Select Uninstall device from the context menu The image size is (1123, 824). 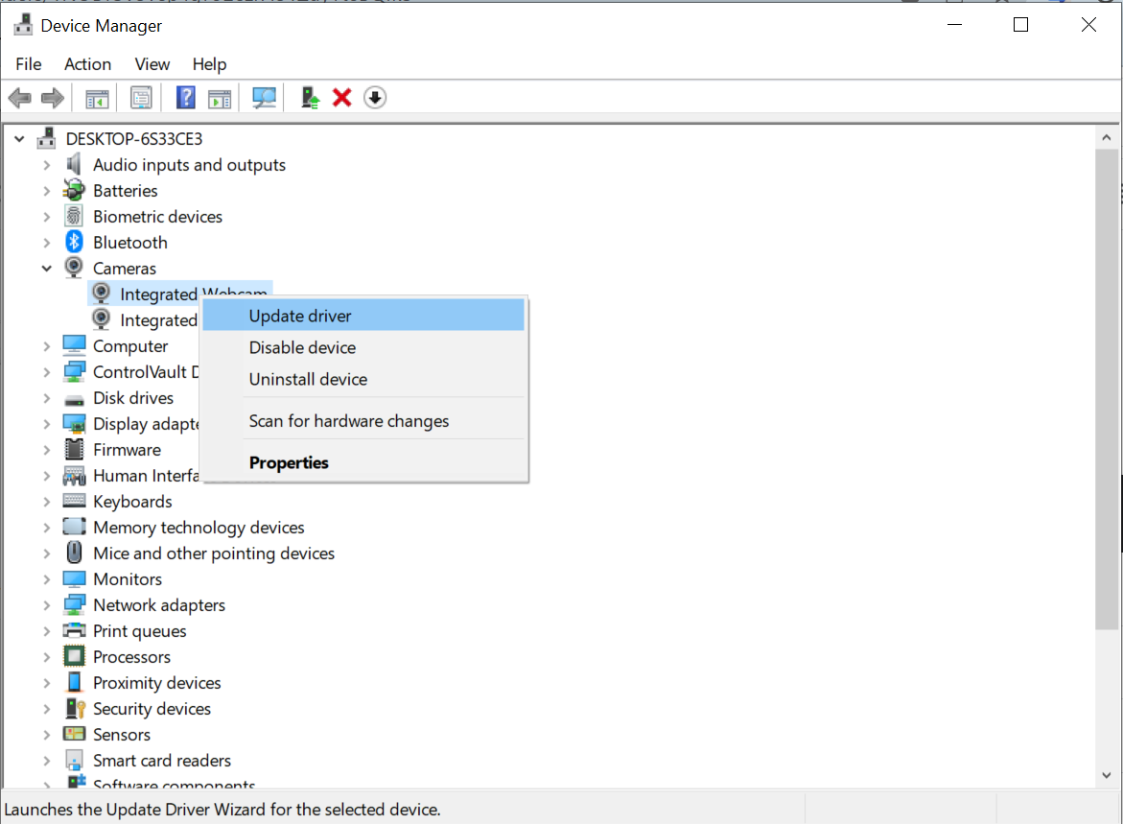[308, 379]
